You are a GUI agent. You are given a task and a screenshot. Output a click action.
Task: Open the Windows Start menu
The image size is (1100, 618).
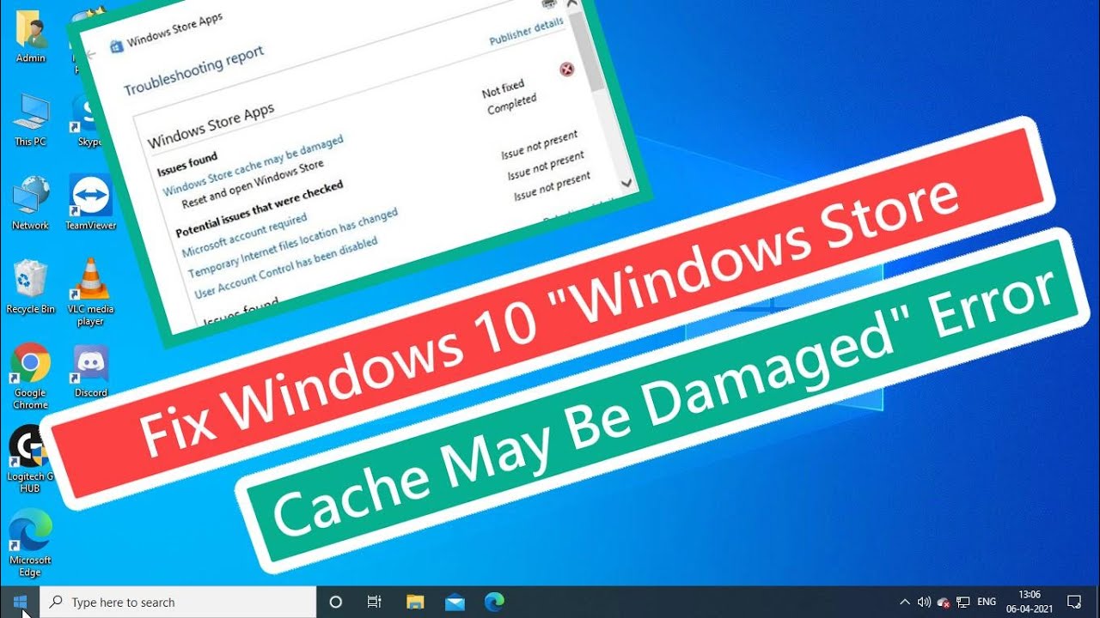(x=20, y=602)
